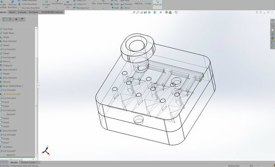Open the Appearances task pane tab
The height and width of the screenshot is (167, 275).
click(273, 38)
